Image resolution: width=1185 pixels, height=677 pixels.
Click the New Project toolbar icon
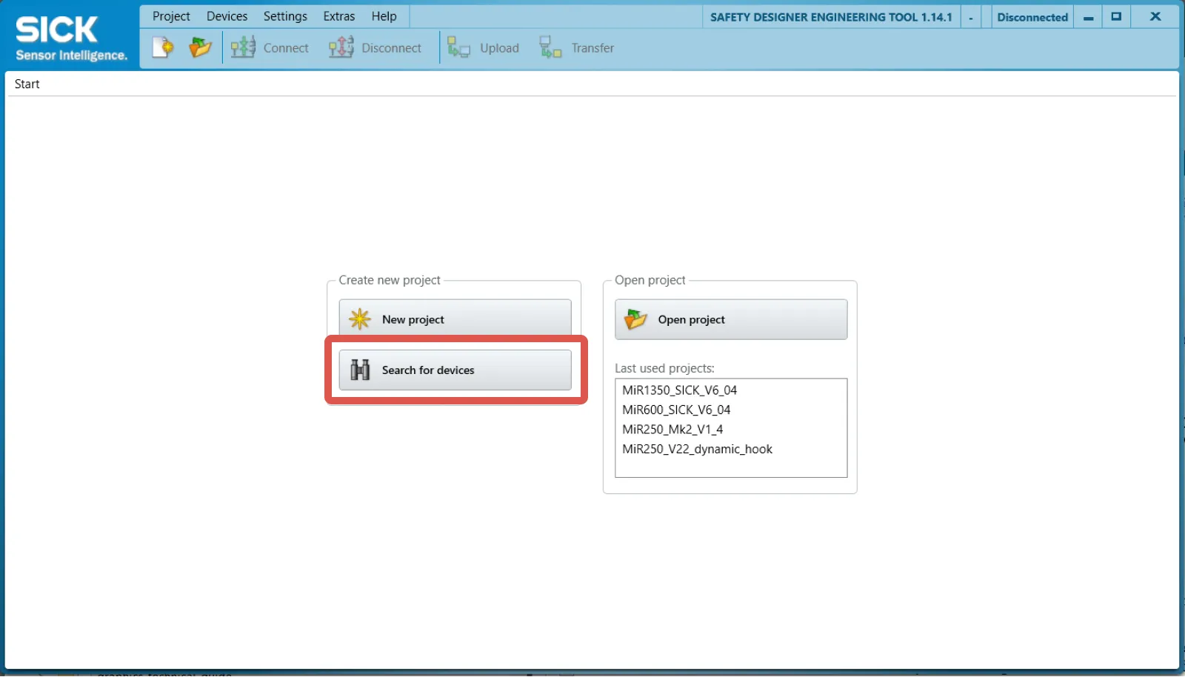[x=161, y=47]
